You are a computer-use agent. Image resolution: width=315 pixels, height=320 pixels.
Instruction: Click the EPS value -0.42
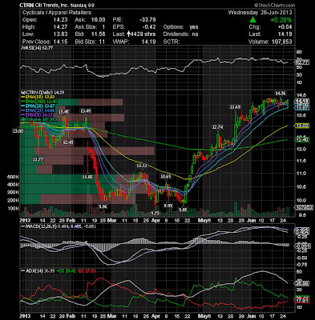149,27
